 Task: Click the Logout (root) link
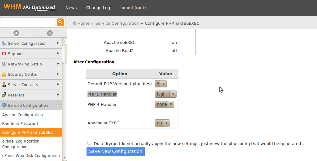pyautogui.click(x=133, y=8)
